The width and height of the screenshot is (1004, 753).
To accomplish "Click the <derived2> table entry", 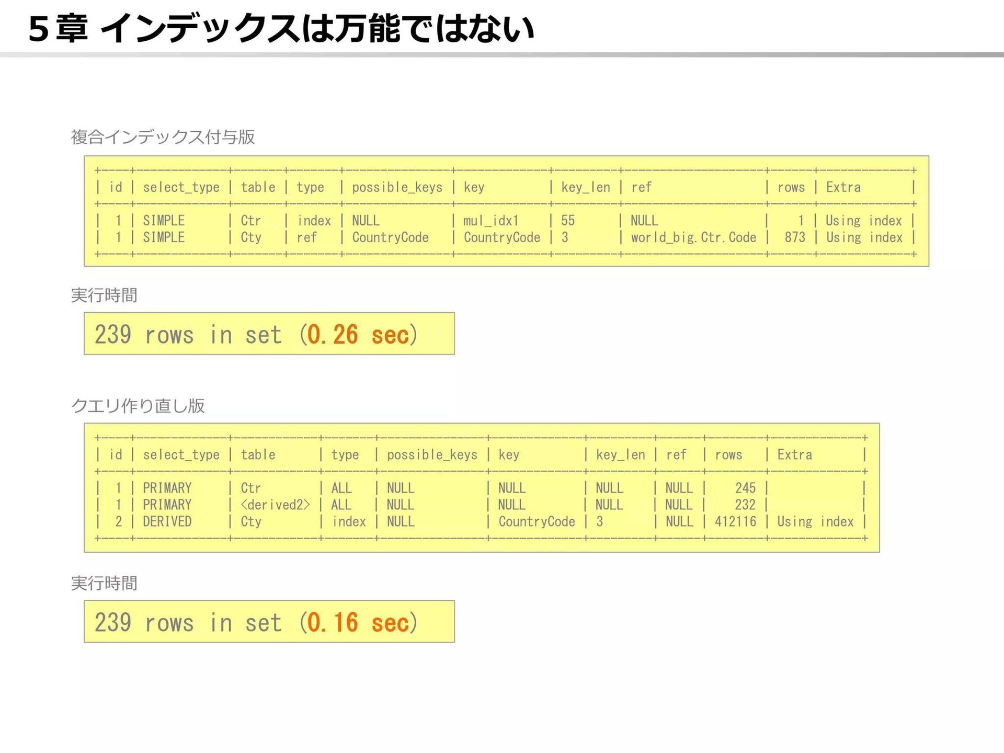I will [275, 505].
